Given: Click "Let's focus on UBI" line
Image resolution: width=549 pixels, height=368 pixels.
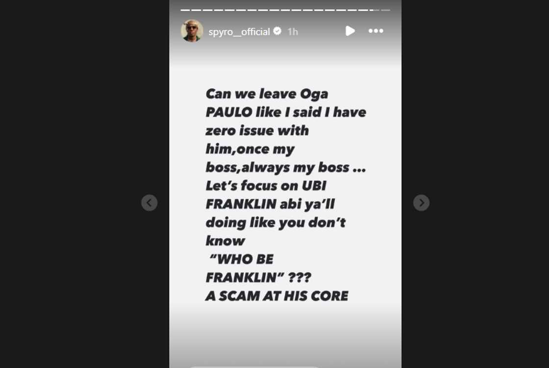Looking at the screenshot, I should (x=266, y=186).
